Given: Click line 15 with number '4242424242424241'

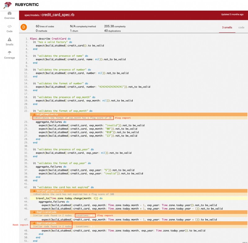Looking at the screenshot, I should coord(93,87).
